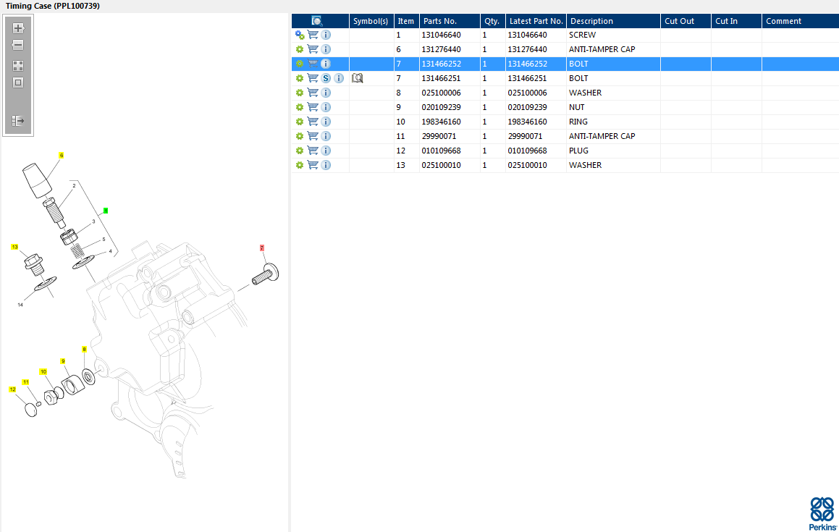Select callout 9 in the diagram
This screenshot has height=532, width=839.
tap(62, 361)
